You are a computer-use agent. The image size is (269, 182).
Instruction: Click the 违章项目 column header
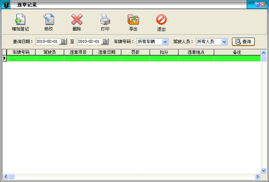78,52
